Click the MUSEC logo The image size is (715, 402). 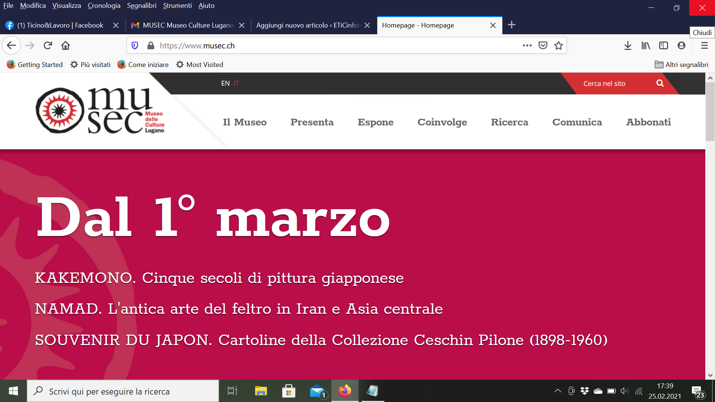(100, 111)
